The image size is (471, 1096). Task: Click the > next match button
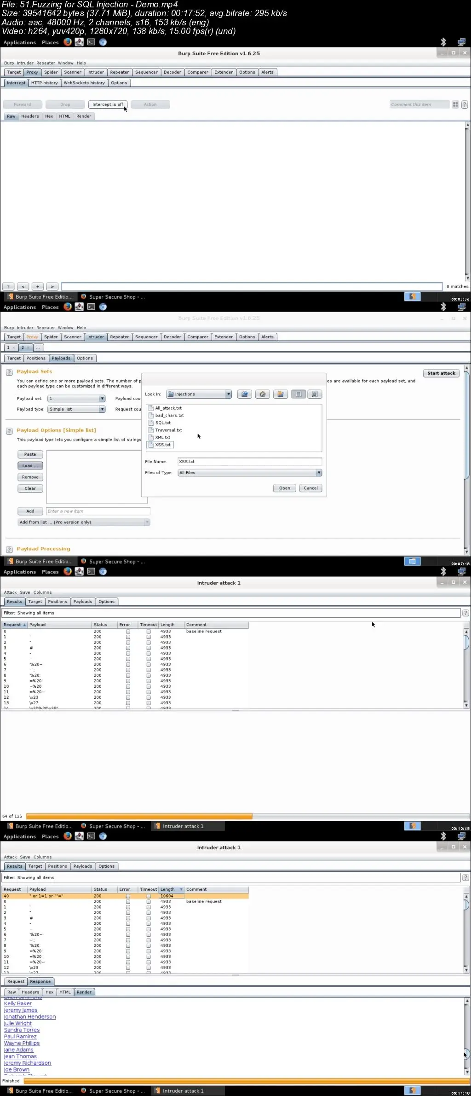click(x=52, y=286)
